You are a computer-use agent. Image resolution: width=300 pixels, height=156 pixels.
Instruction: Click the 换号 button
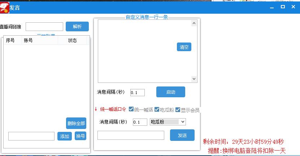tap(81, 136)
